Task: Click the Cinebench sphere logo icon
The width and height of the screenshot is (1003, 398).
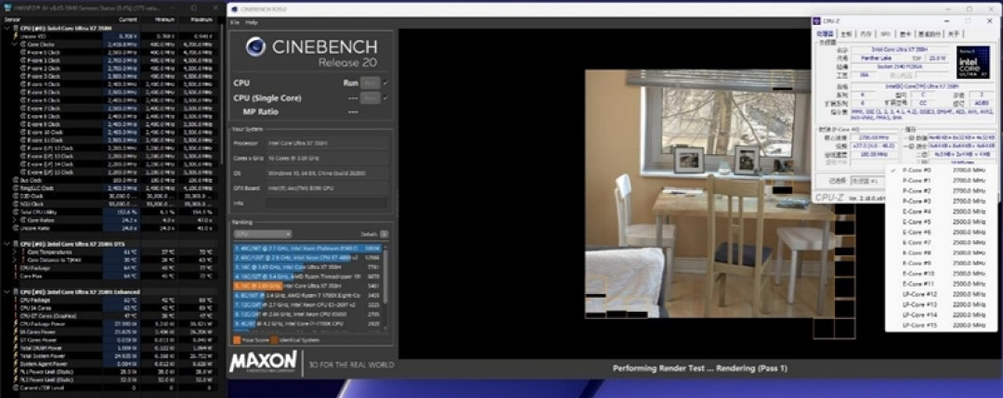Action: pyautogui.click(x=255, y=46)
